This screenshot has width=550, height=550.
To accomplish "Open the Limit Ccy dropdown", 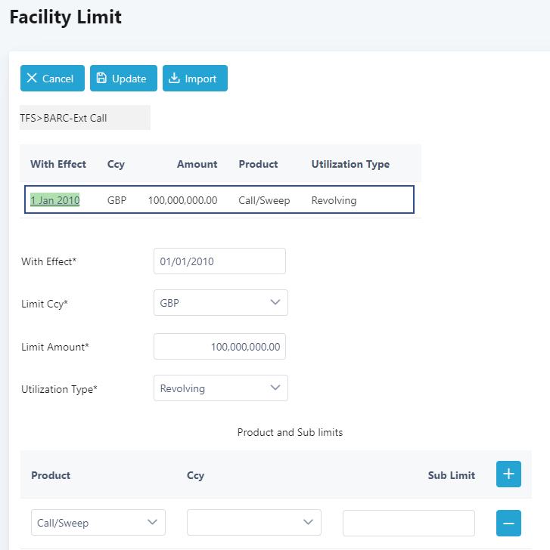I will [220, 303].
